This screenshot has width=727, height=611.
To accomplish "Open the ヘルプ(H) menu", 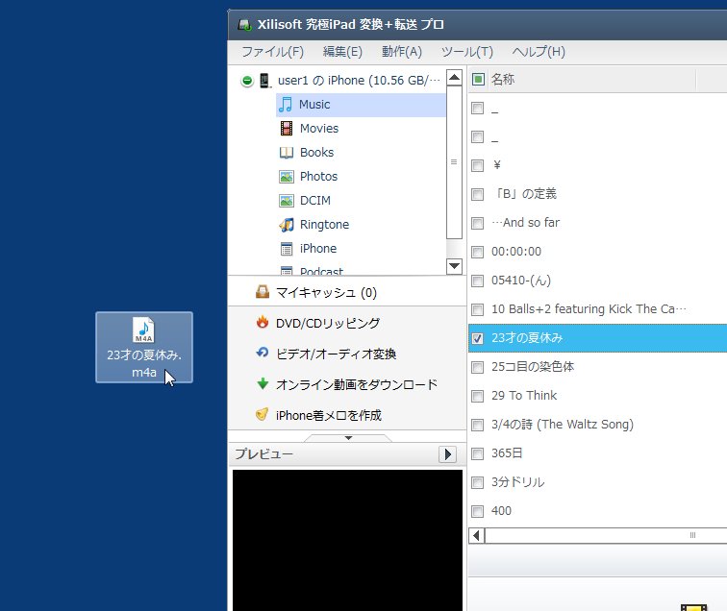I will click(539, 52).
